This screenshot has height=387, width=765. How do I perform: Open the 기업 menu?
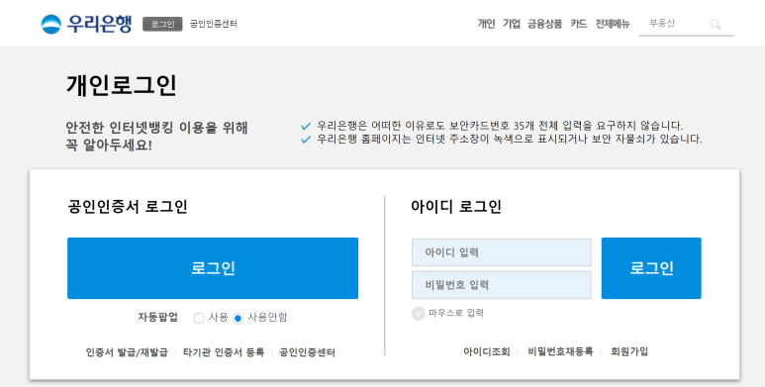512,24
